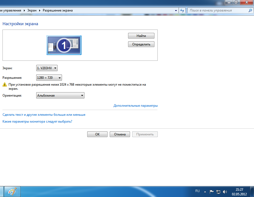
Task: Click the low-resolution warning text
Action: coord(77,86)
